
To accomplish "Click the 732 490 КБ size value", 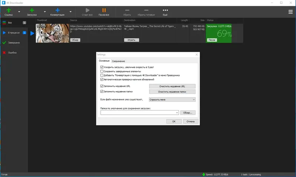I will 199,26.
